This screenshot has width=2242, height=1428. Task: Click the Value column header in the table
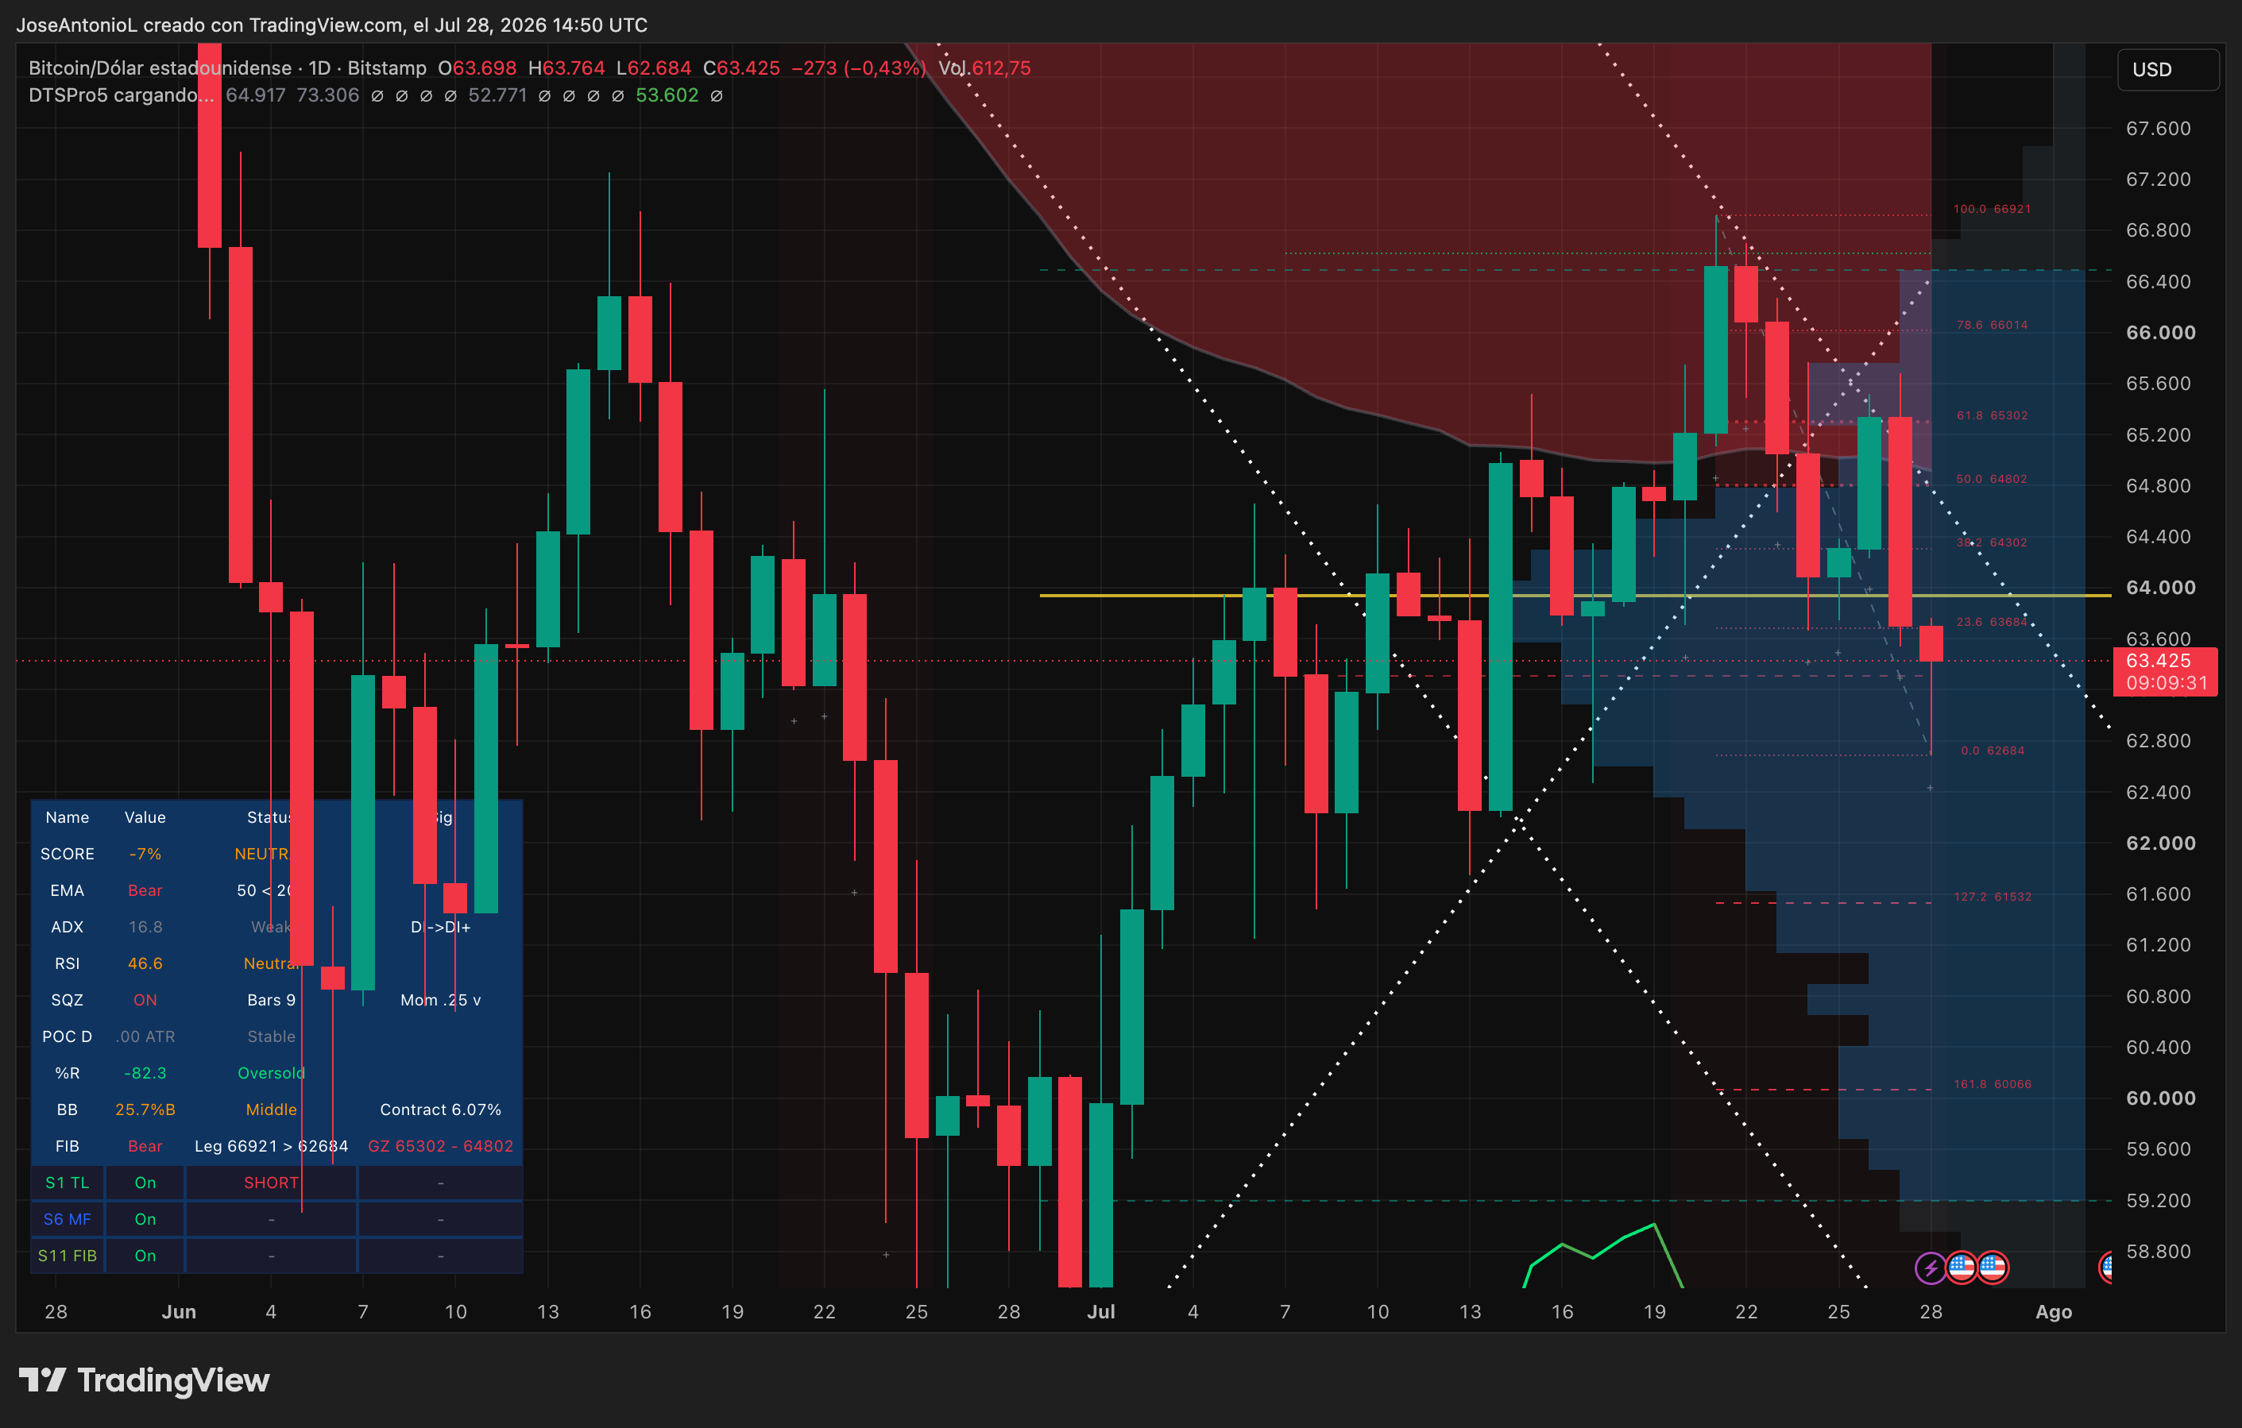pos(145,817)
